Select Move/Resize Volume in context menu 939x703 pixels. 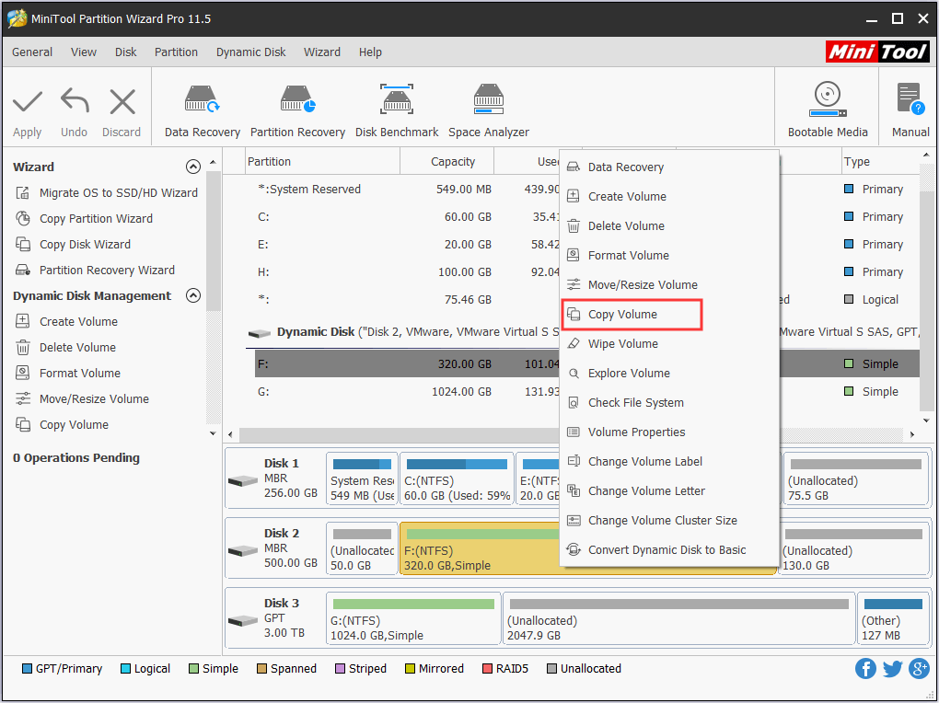pyautogui.click(x=669, y=284)
